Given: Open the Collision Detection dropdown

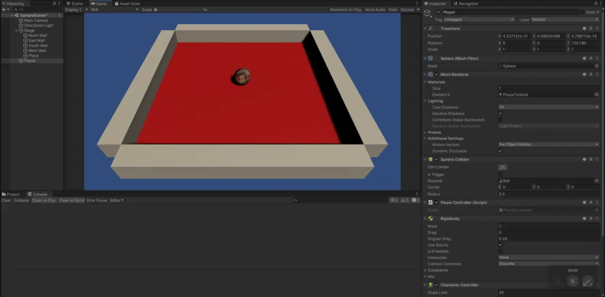Looking at the screenshot, I should click(548, 264).
